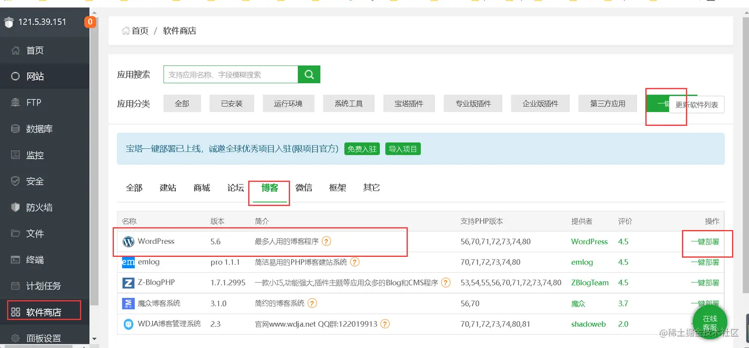Click the folder icon beside 文件

[16, 233]
